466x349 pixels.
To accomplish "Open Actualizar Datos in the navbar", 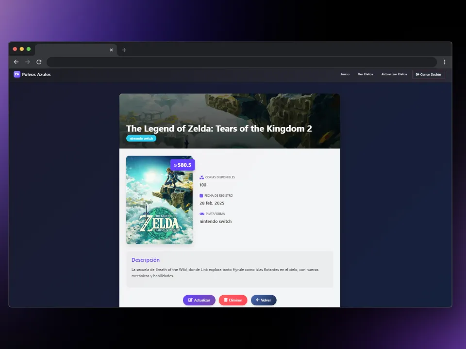I will 394,74.
